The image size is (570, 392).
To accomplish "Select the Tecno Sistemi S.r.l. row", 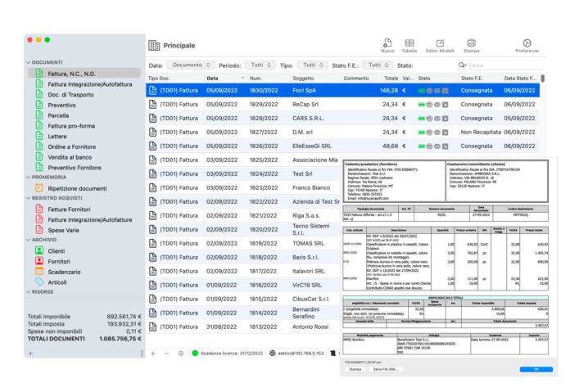I will click(x=243, y=230).
